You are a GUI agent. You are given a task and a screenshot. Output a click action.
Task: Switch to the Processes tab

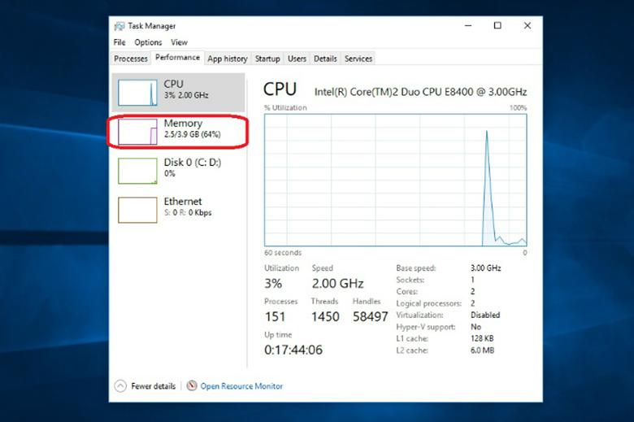[x=131, y=59]
